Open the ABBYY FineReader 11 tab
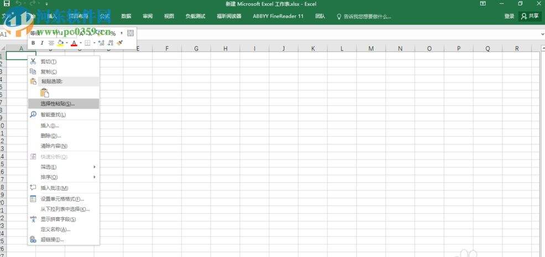545x257 pixels. pyautogui.click(x=278, y=16)
